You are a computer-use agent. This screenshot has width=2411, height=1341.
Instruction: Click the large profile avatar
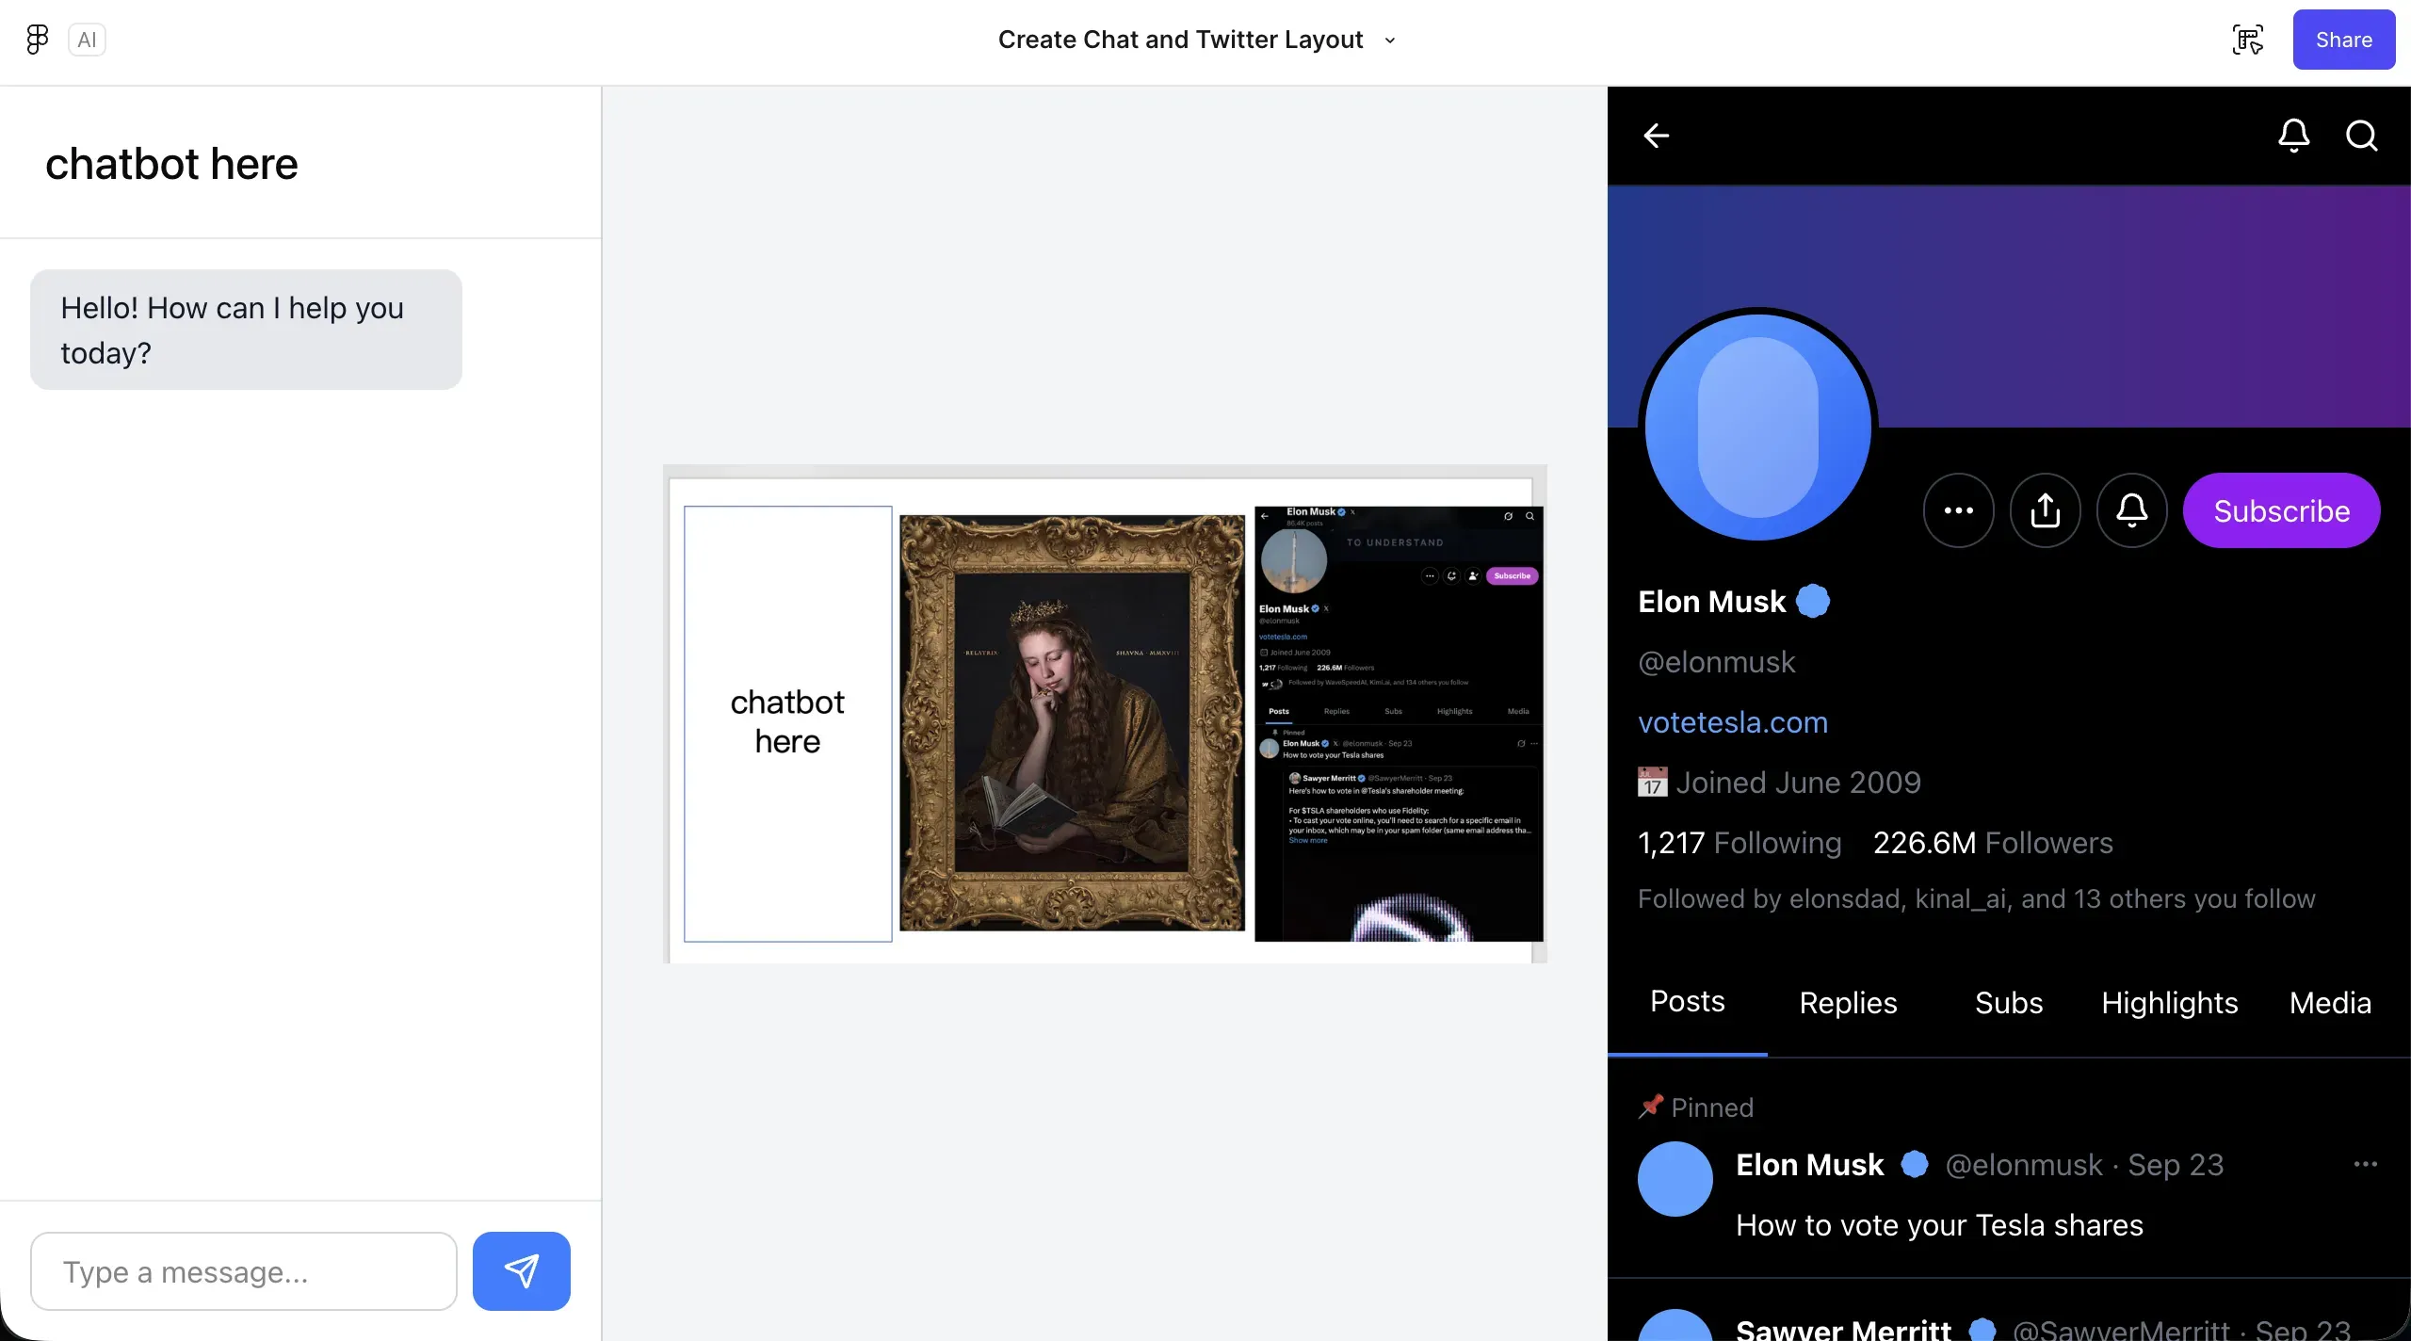coord(1758,428)
